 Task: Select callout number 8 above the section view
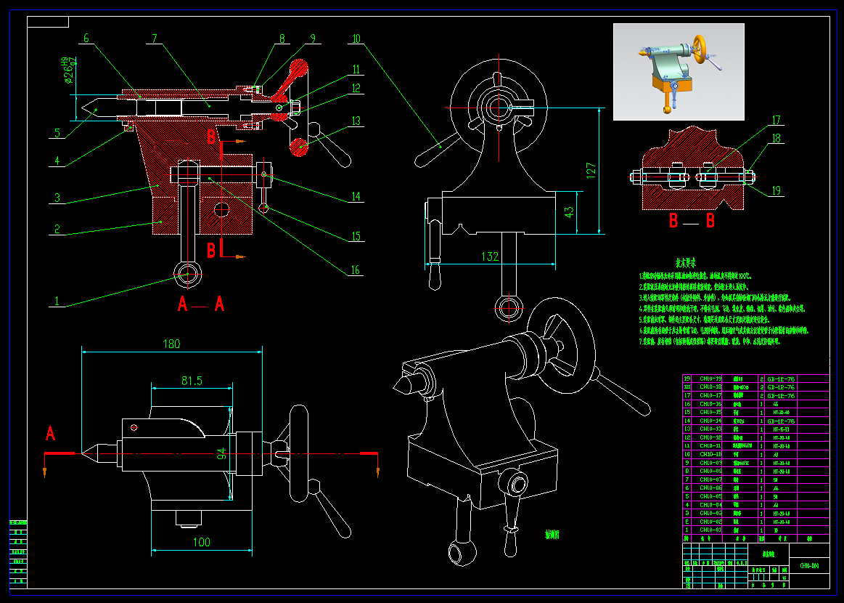pyautogui.click(x=282, y=39)
